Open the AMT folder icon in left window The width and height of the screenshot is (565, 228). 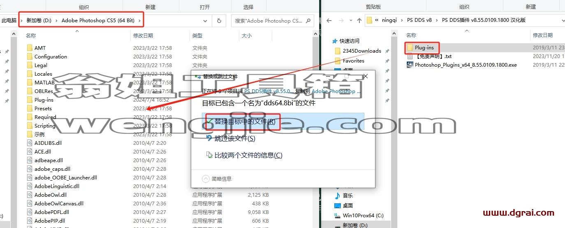point(29,48)
